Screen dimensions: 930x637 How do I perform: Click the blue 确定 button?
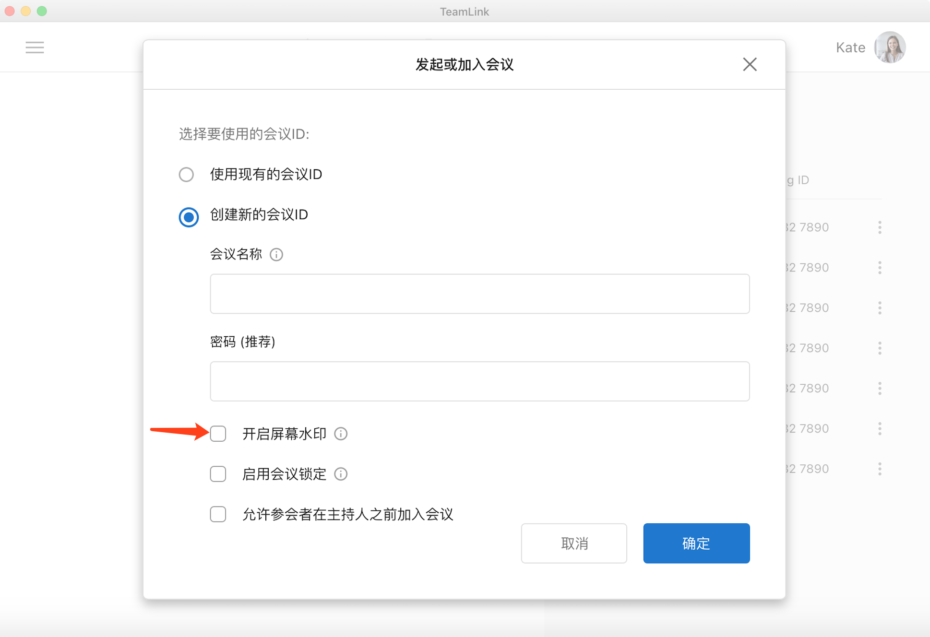[696, 543]
